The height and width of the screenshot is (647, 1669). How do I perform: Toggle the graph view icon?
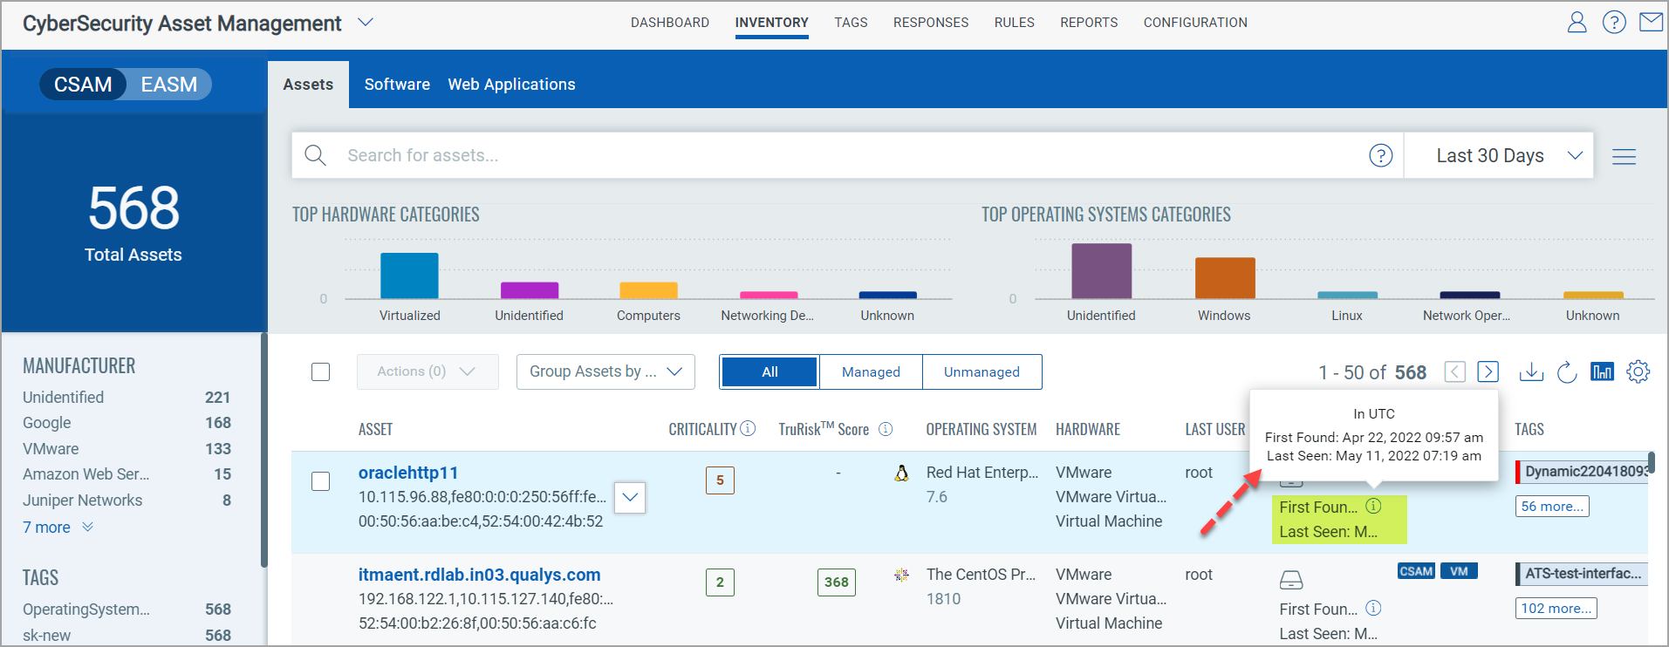1602,372
